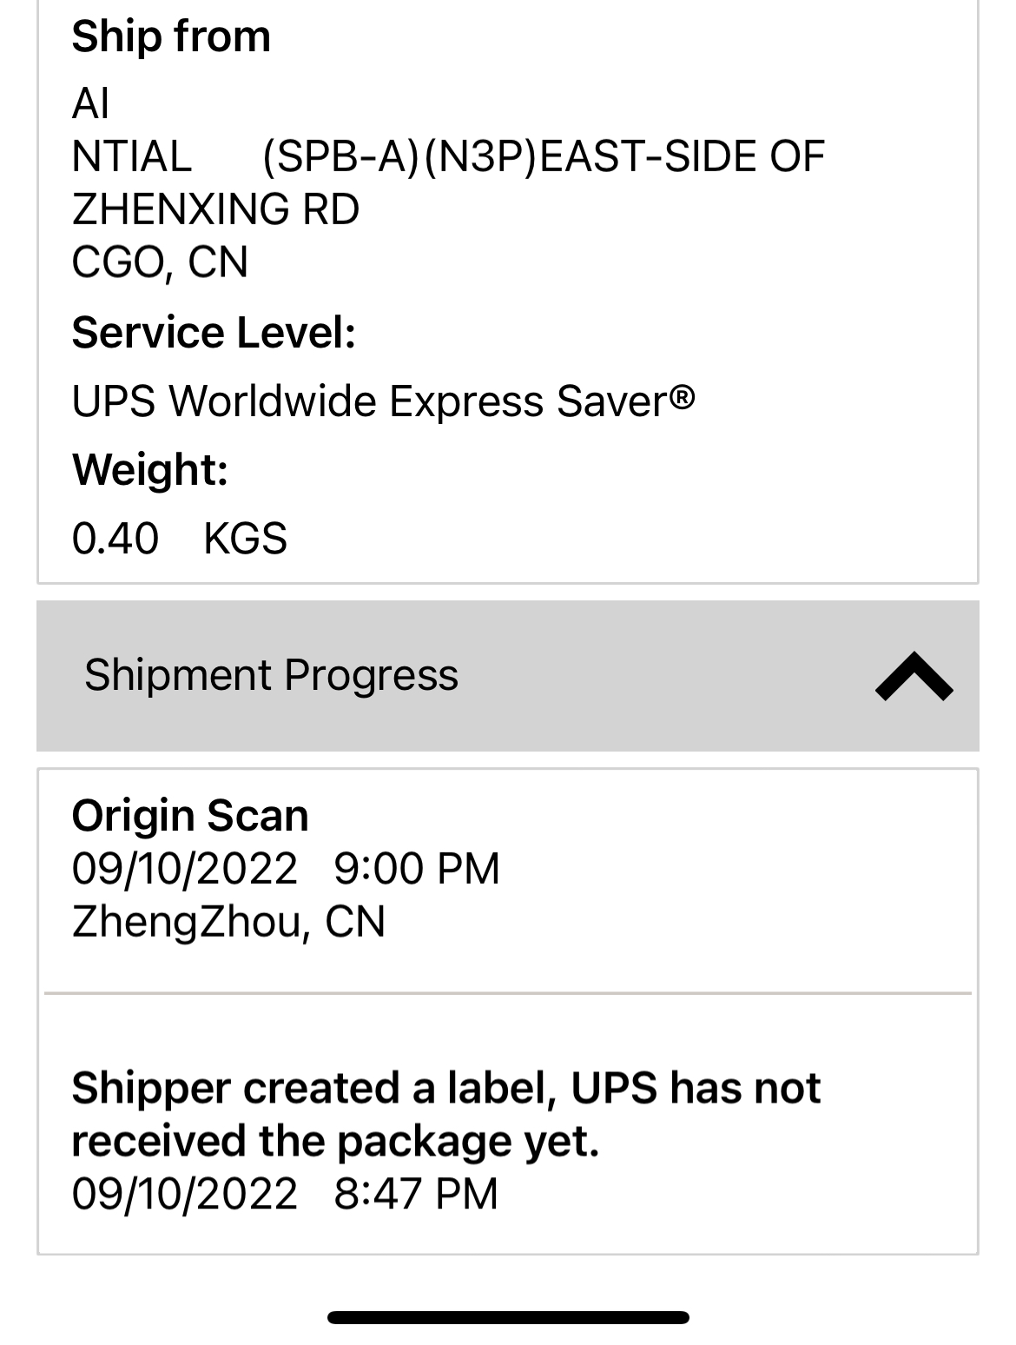This screenshot has height=1345, width=1016.
Task: Tap the CGO, CN origin text
Action: click(160, 262)
